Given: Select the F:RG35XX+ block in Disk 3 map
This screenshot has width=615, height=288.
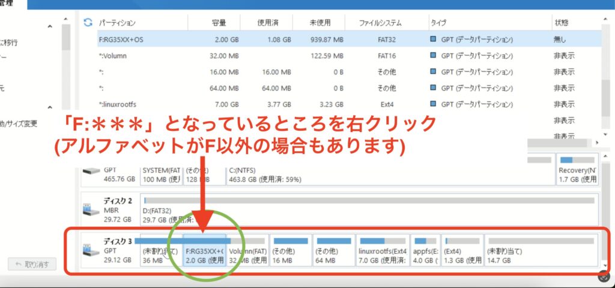Looking at the screenshot, I should point(204,250).
